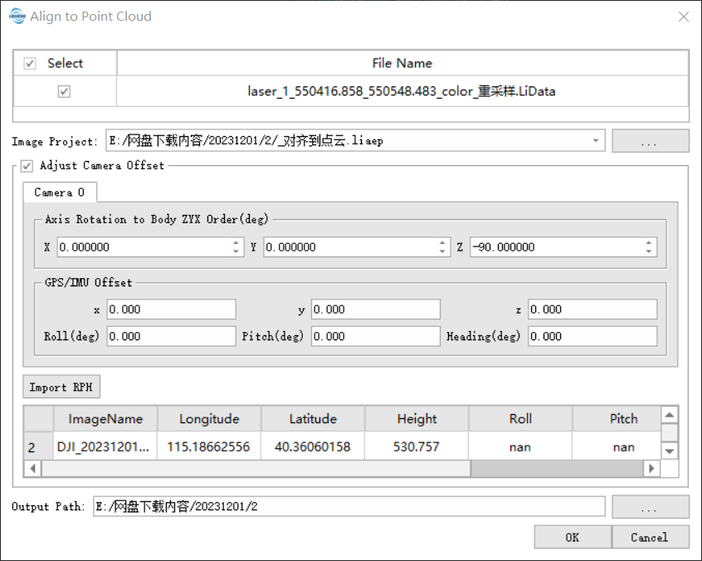The width and height of the screenshot is (702, 561).
Task: Decrease Y axis rotation with down arrow
Action: point(443,251)
